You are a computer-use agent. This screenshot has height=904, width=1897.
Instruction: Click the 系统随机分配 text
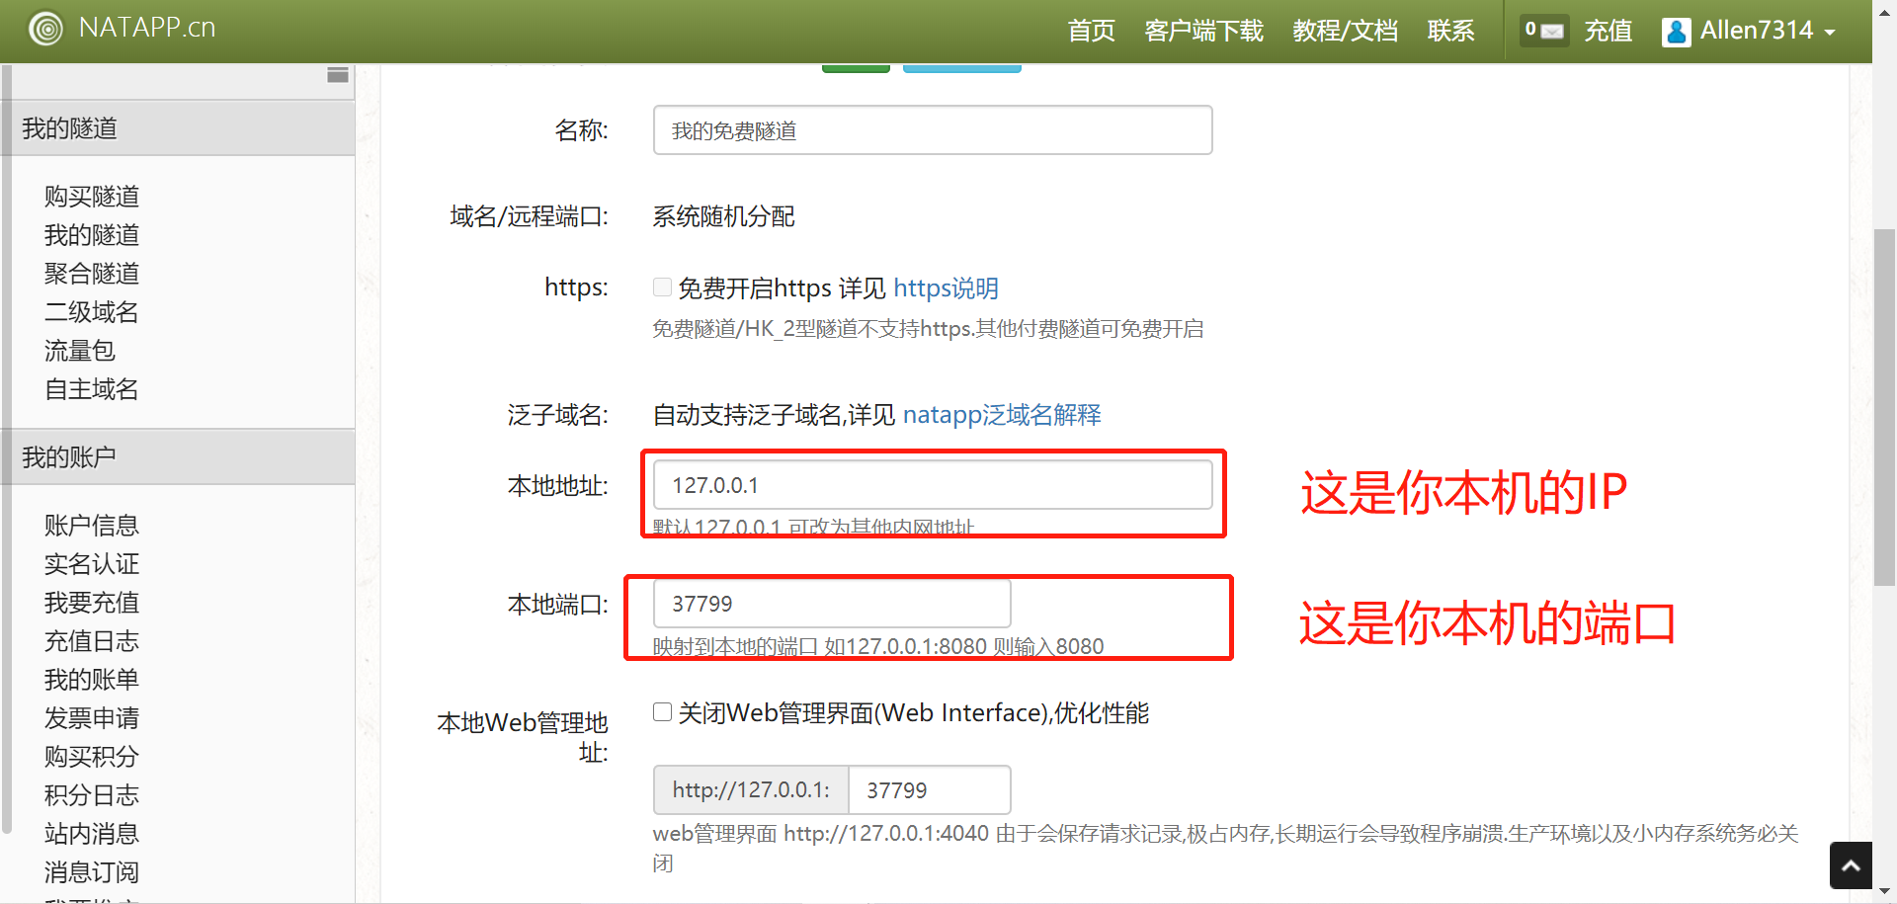pos(723,216)
